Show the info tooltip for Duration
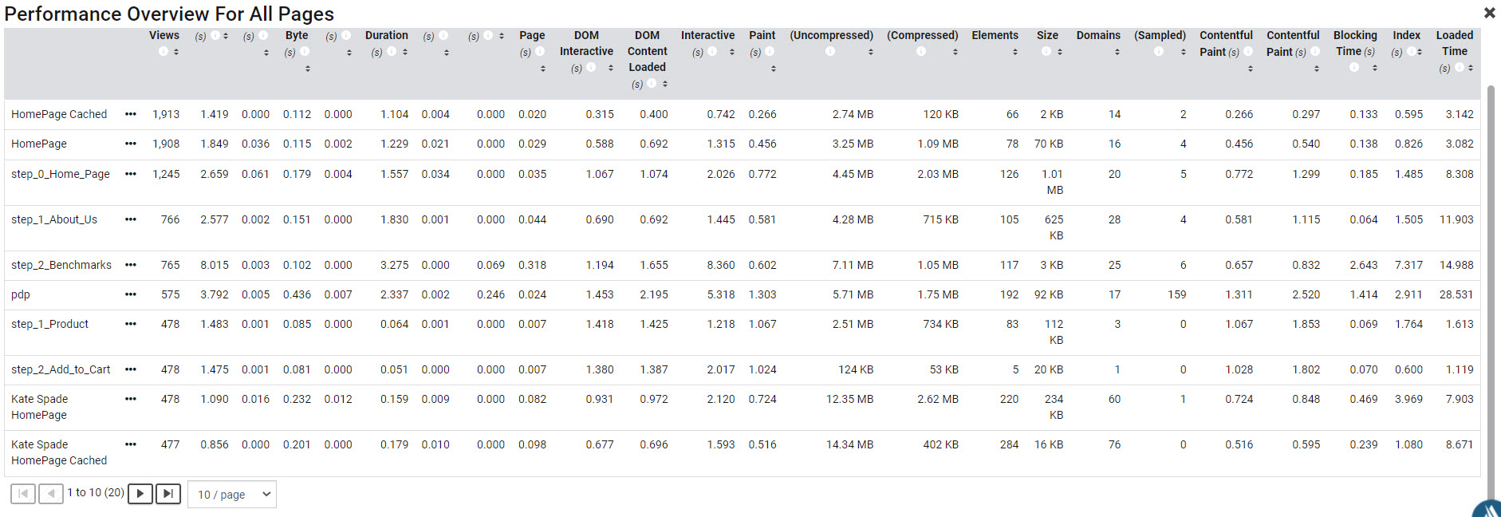This screenshot has height=517, width=1501. pos(392,52)
